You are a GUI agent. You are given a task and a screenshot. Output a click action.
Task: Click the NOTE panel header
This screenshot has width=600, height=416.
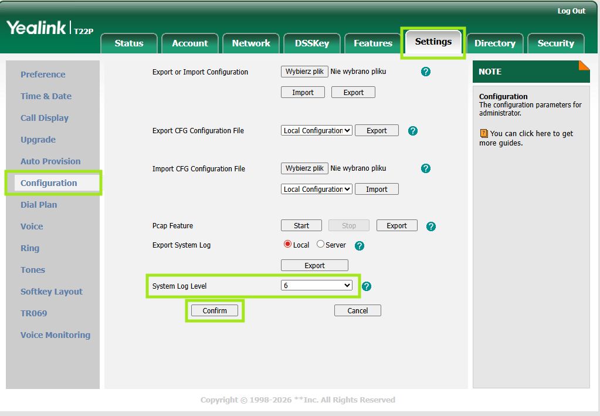tap(531, 72)
